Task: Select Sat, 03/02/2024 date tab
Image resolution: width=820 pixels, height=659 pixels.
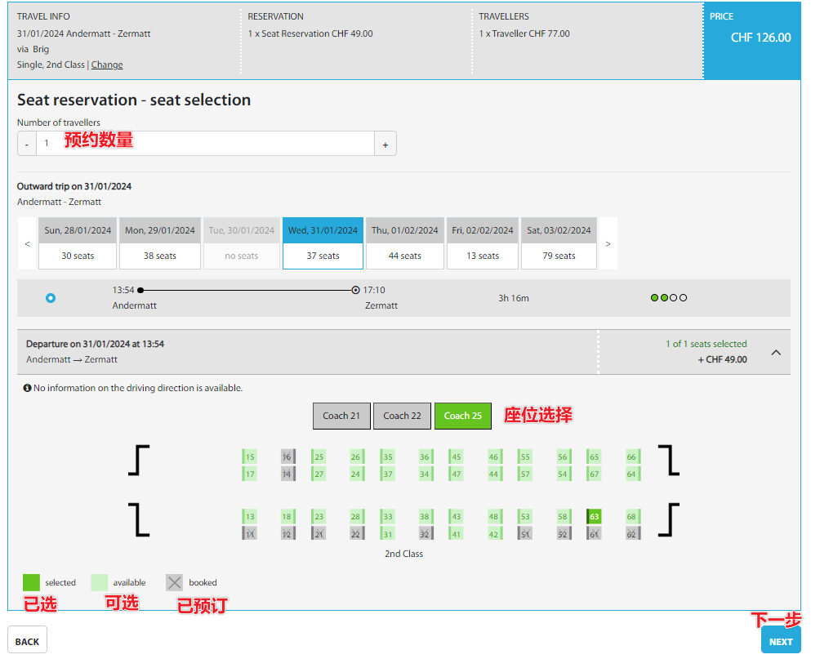Action: (x=559, y=243)
